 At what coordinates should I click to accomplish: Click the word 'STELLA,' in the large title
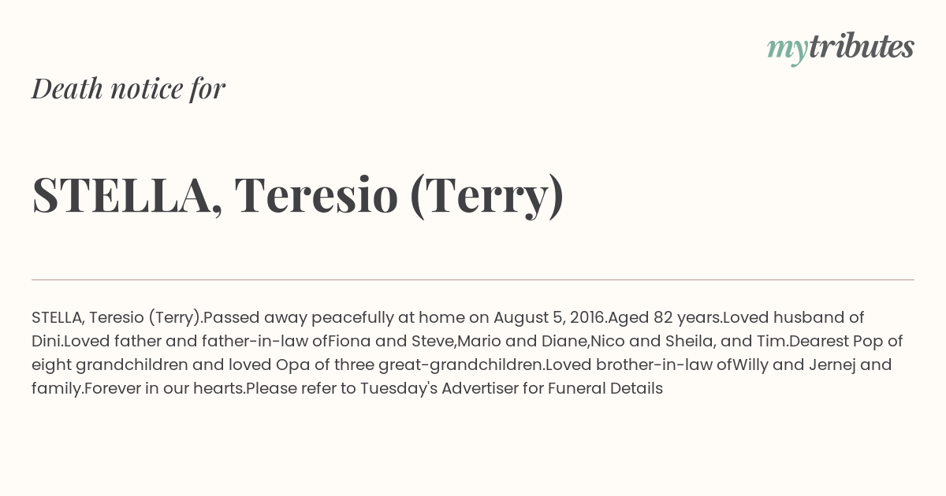point(127,194)
